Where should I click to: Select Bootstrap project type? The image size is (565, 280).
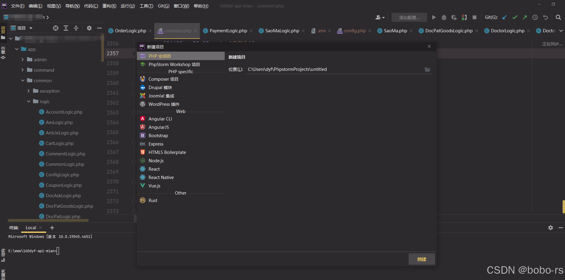coord(181,136)
